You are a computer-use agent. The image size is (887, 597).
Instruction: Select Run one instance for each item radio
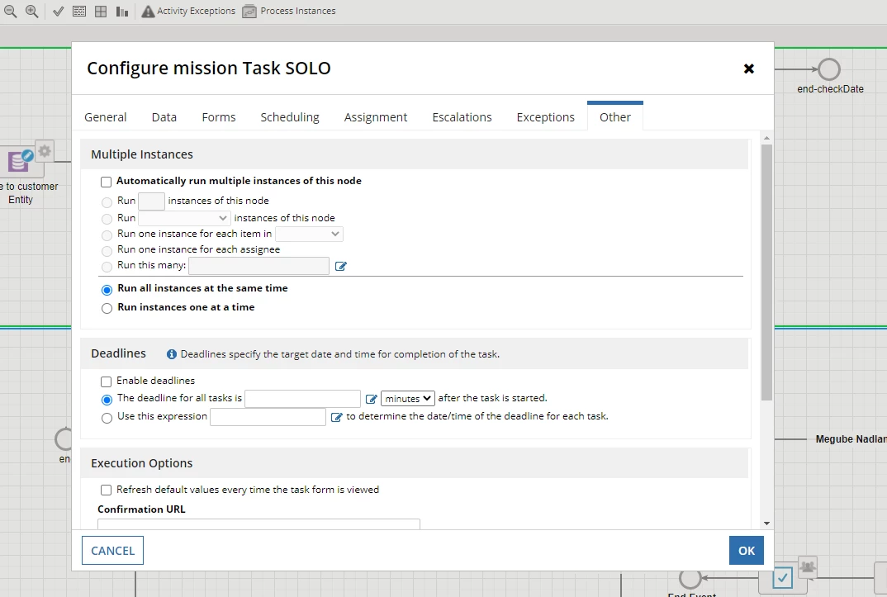click(107, 235)
